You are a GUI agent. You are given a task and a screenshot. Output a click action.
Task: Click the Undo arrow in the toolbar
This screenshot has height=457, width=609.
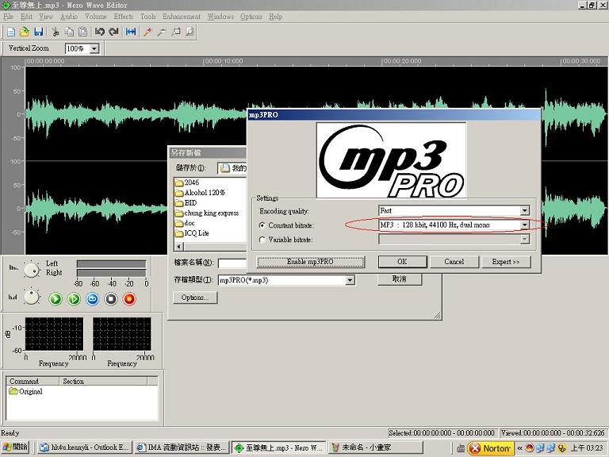click(100, 32)
